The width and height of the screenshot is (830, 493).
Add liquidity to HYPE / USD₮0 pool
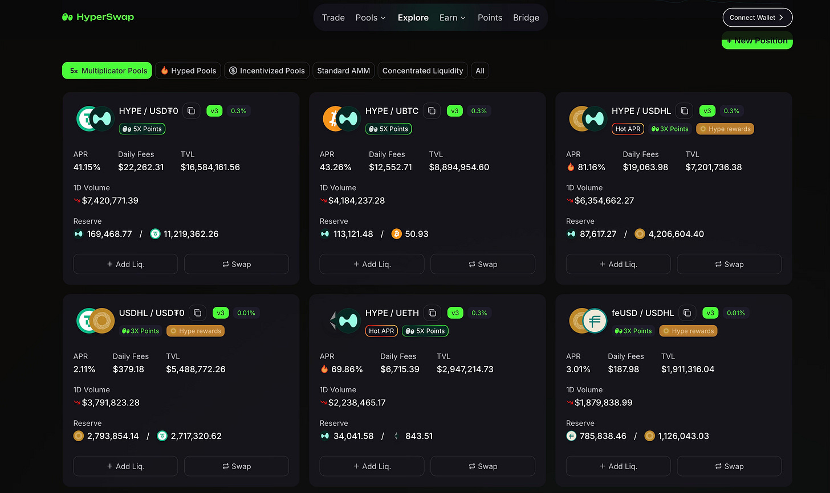(x=125, y=264)
